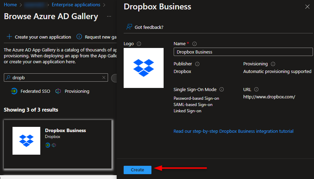This screenshot has height=179, width=314.
Task: Click info icon next to Name
Action: 195,44
